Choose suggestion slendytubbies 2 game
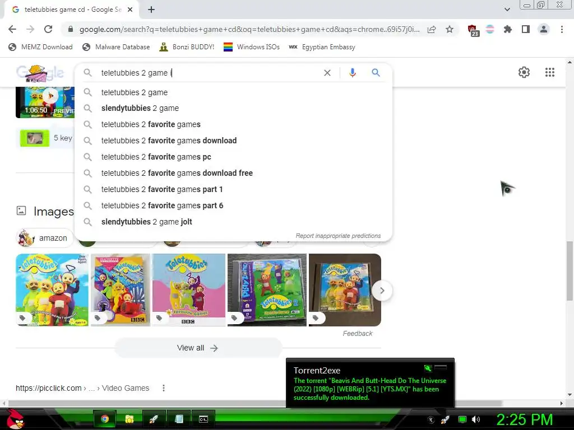The width and height of the screenshot is (574, 430). tap(233, 108)
